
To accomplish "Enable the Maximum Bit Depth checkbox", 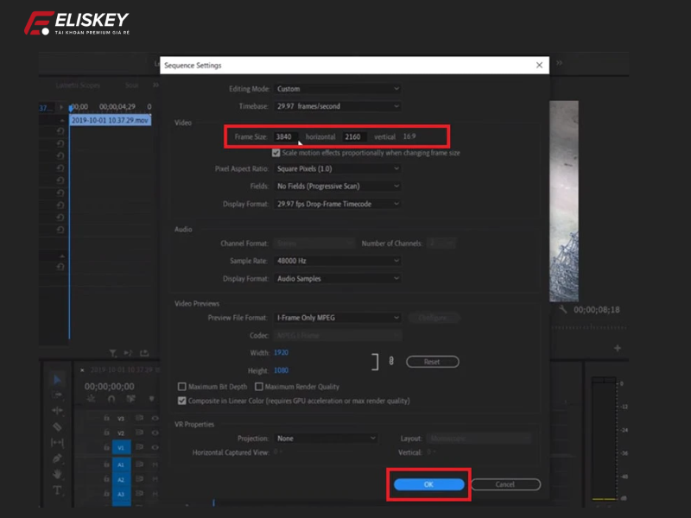I will pyautogui.click(x=181, y=387).
